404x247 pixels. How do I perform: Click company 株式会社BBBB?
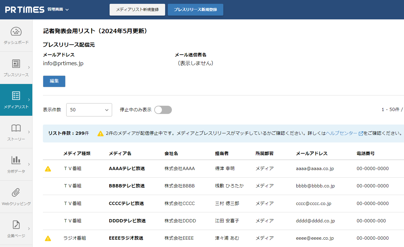[180, 186]
